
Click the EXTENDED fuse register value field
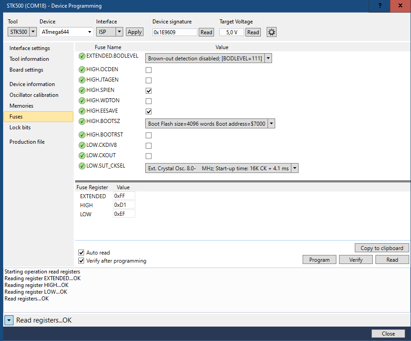(x=124, y=196)
